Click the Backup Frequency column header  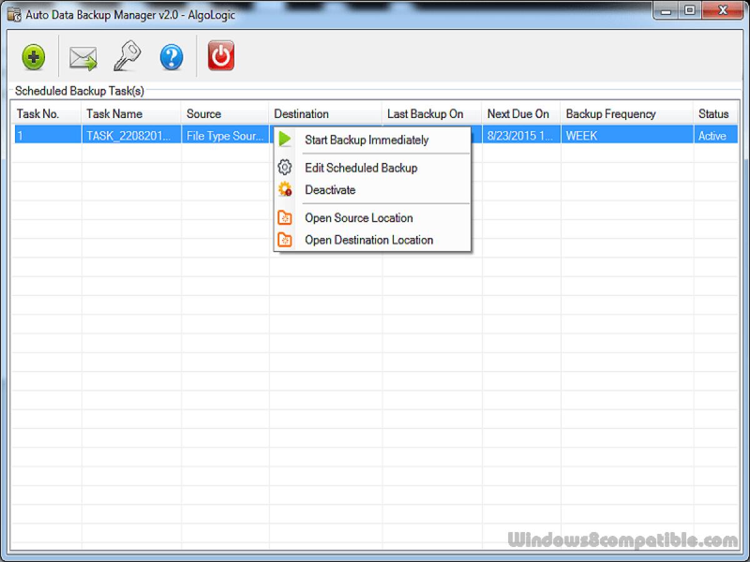[x=611, y=114]
